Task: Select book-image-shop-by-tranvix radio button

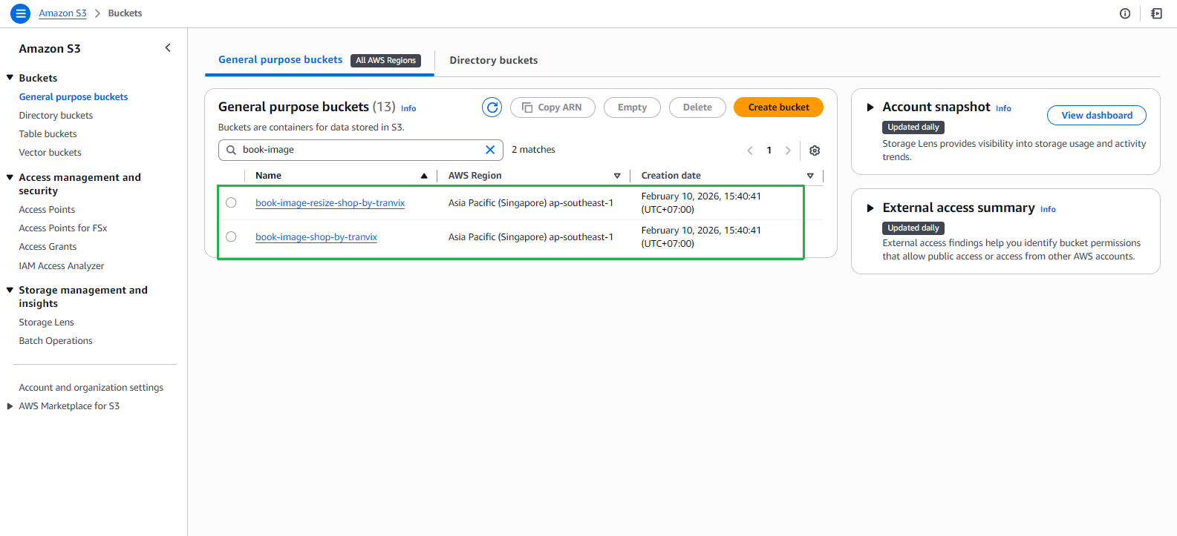Action: [x=231, y=236]
